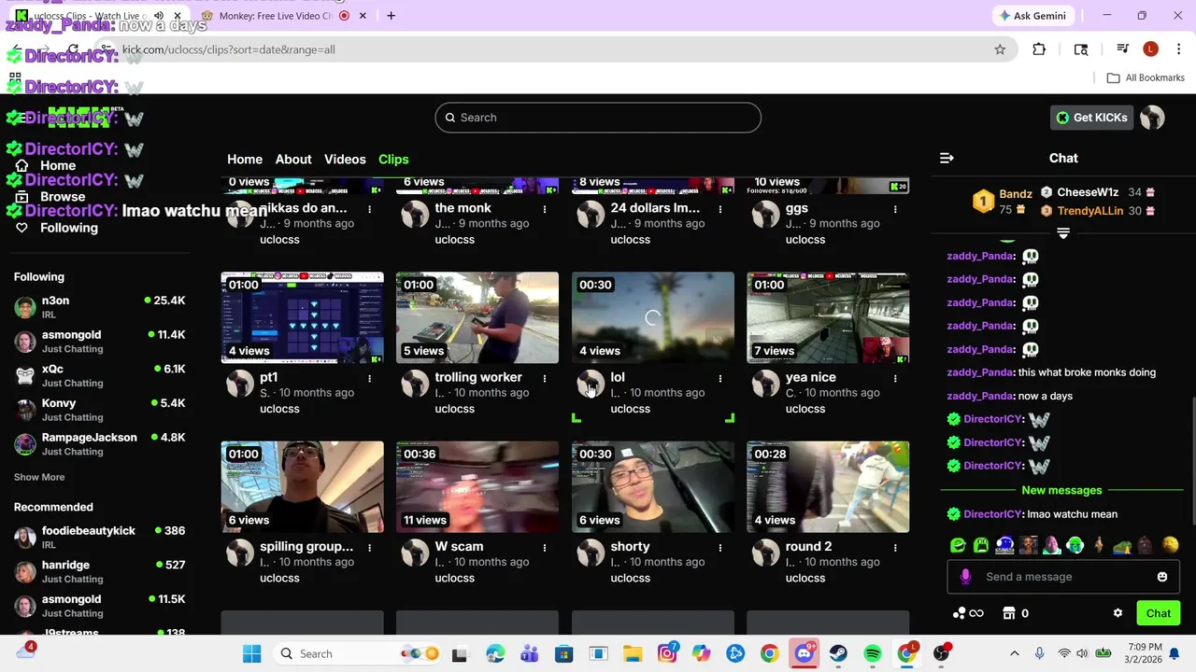
Task: Open user profile avatar in Kick header
Action: (x=1152, y=118)
